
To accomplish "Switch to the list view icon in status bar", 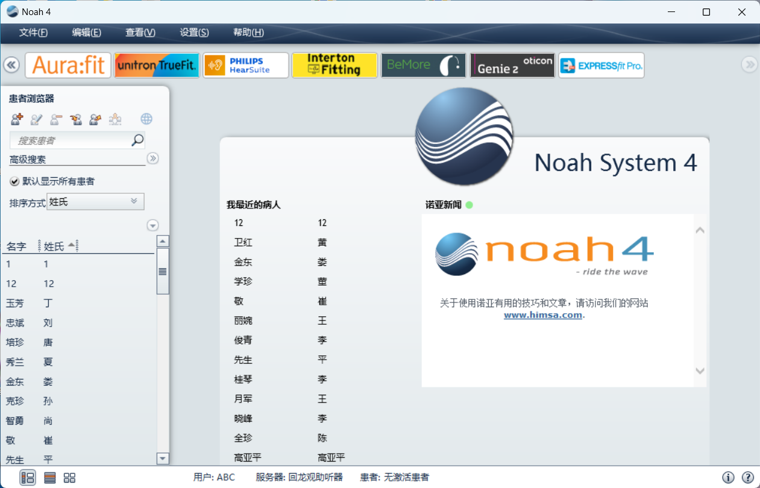I will pyautogui.click(x=50, y=478).
